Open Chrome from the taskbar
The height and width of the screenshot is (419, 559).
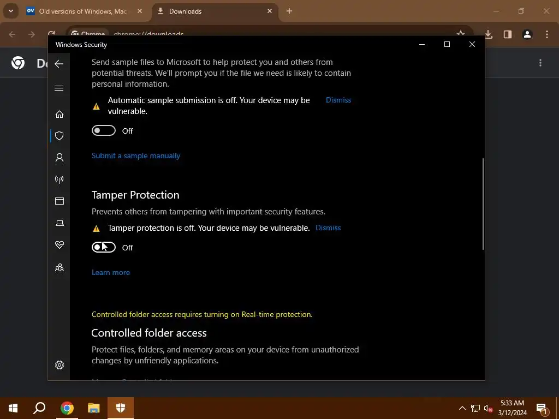coord(67,408)
